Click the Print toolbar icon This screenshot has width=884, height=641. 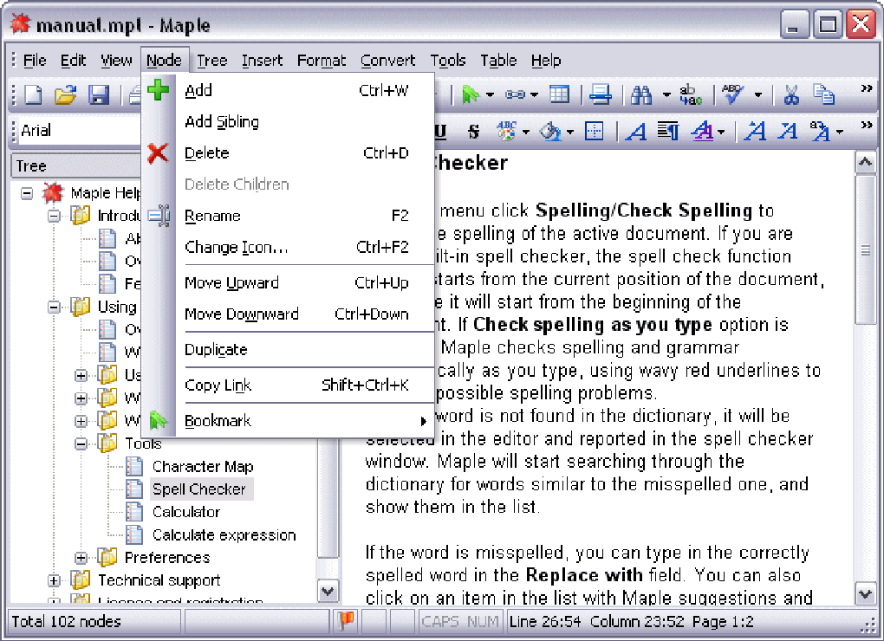[x=601, y=94]
